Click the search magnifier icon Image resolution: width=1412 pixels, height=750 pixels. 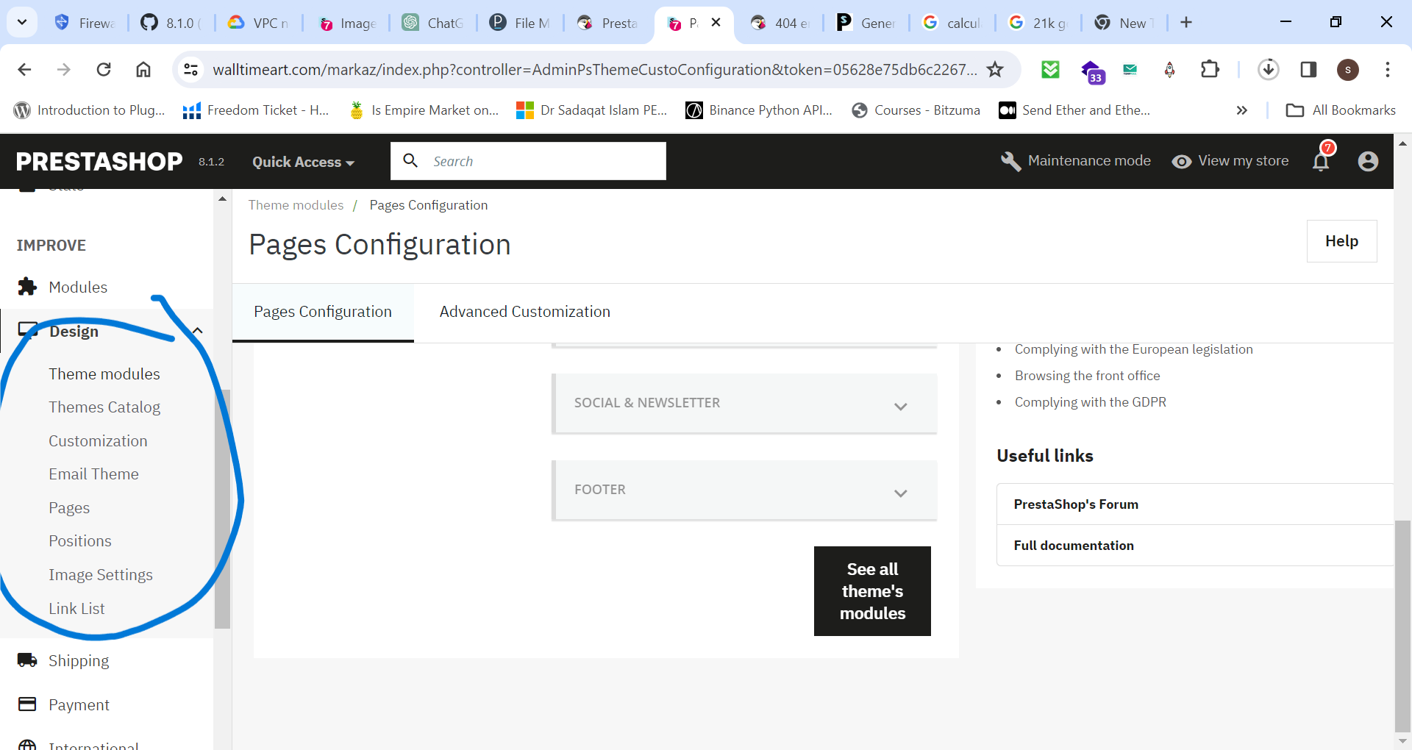click(x=410, y=160)
